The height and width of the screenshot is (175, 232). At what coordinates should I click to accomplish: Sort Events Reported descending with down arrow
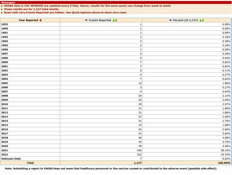coord(116,21)
